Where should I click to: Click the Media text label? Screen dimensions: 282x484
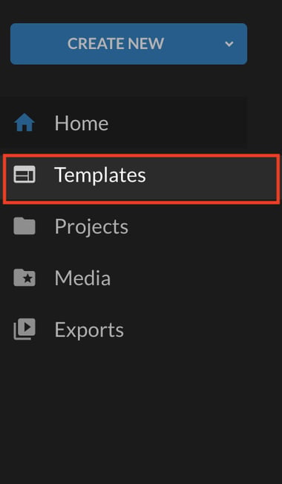[82, 278]
